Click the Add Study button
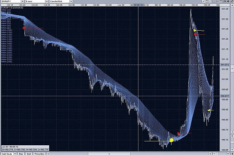Image resolution: width=234 pixels, height=155 pixels. pyautogui.click(x=7, y=154)
